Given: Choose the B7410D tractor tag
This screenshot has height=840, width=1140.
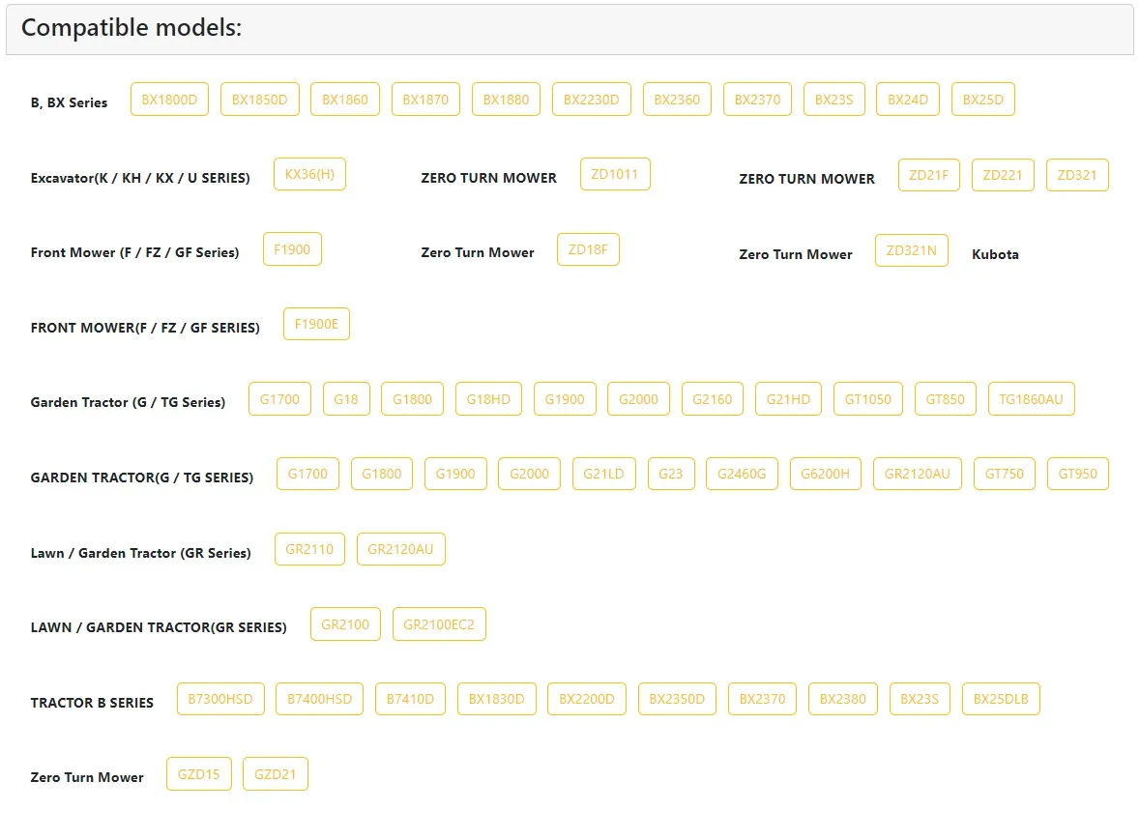Looking at the screenshot, I should 410,699.
